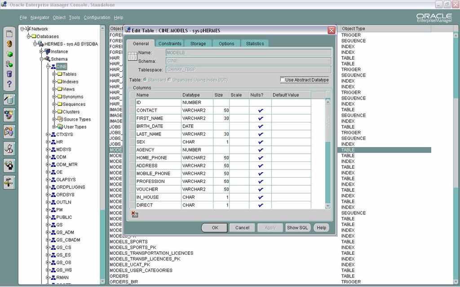Toggle Nulls checkmark for BIRTH_DATE column
The image size is (460, 287).
[261, 126]
